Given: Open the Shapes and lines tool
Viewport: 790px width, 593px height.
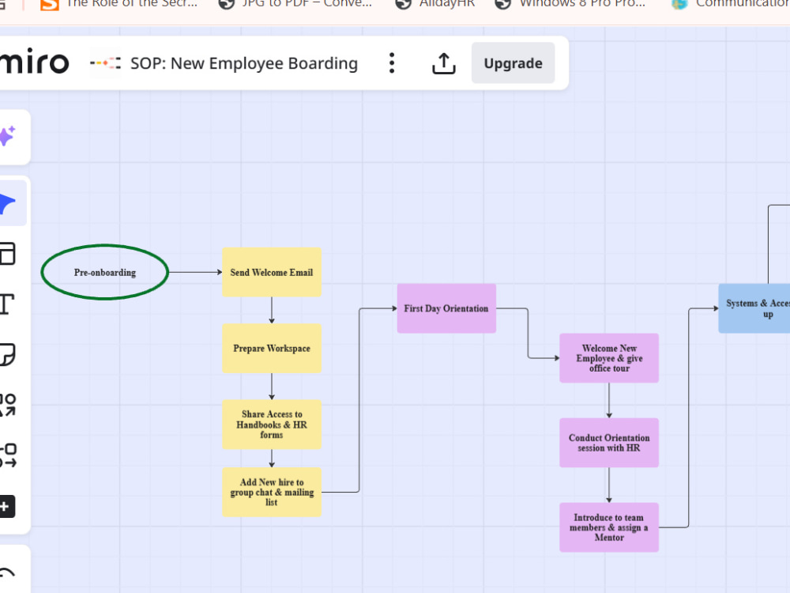Looking at the screenshot, I should click(x=8, y=405).
